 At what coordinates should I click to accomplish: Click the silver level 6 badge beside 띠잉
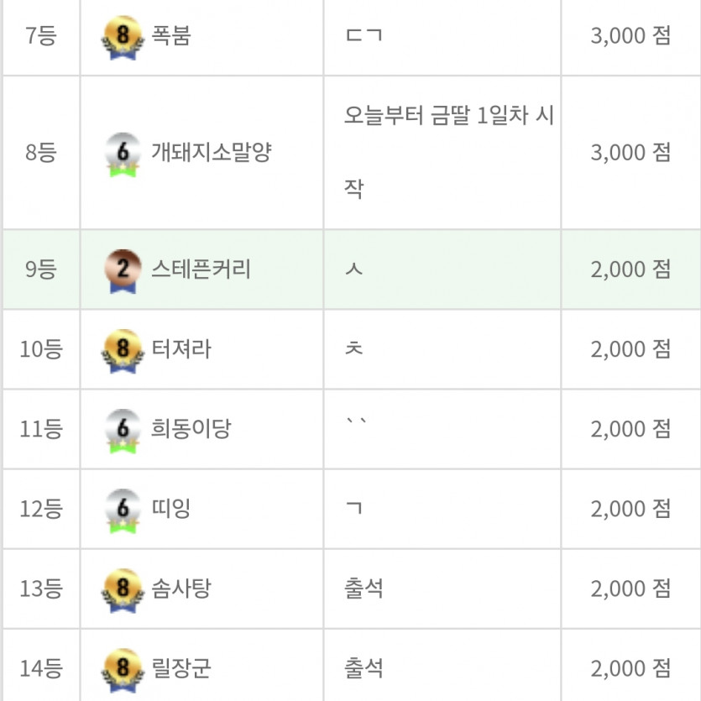pyautogui.click(x=123, y=510)
